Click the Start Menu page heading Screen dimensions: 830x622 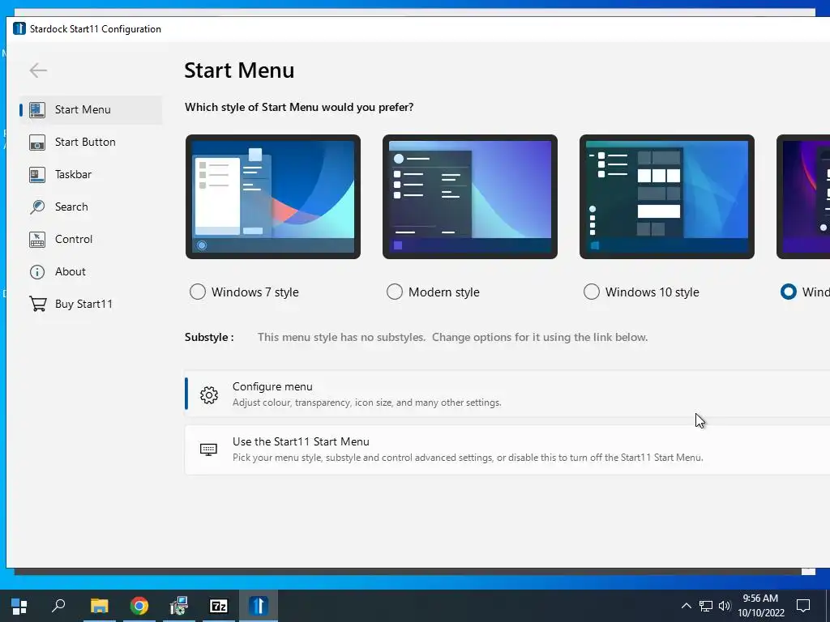click(x=239, y=70)
